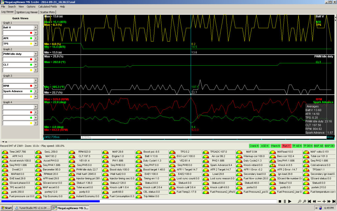Open the Spark Advance field dropdown
337x211 pixels.
(36, 91)
